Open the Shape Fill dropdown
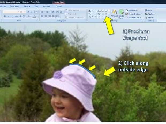 point(132,10)
